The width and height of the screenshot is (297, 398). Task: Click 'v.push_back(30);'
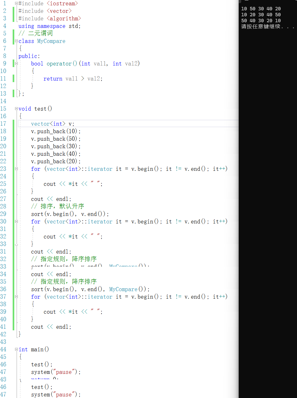[56, 146]
